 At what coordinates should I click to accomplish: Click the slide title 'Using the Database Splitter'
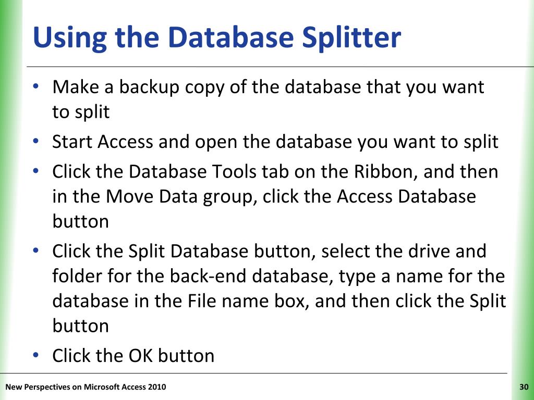(217, 37)
